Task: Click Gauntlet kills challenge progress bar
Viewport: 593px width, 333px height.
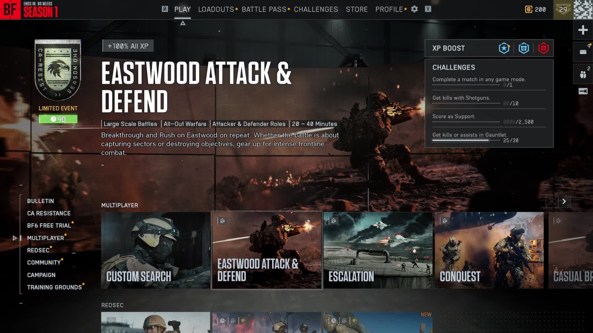Action: point(466,140)
